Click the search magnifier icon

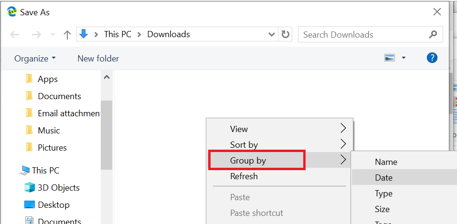coord(433,34)
